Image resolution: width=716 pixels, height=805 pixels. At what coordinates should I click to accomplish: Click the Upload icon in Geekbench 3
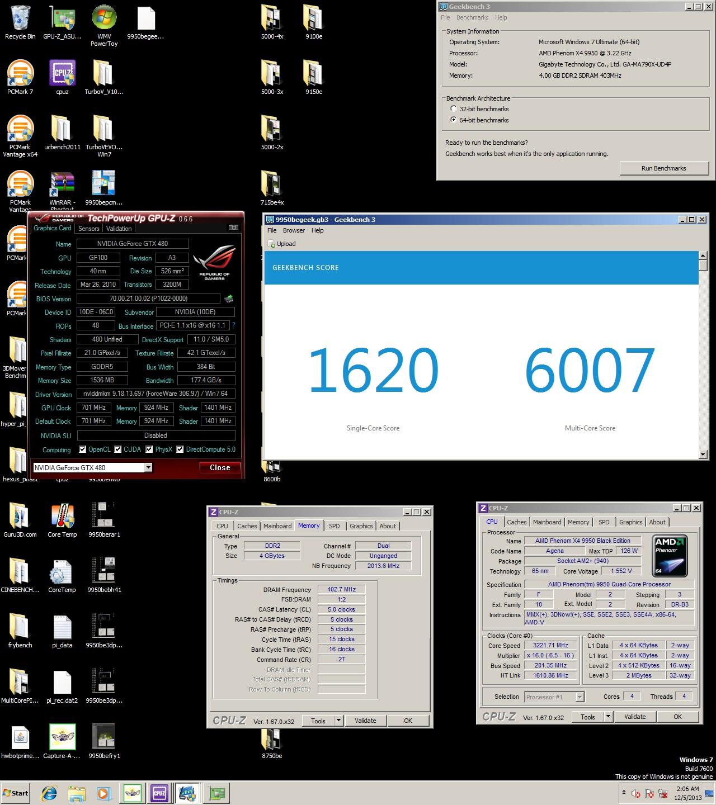pos(272,244)
